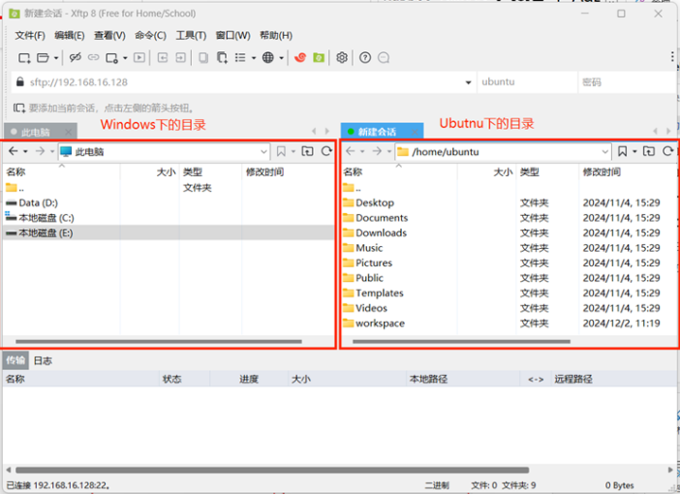Image resolution: width=680 pixels, height=494 pixels.
Task: Click the Copy toolbar icon
Action: 203,58
